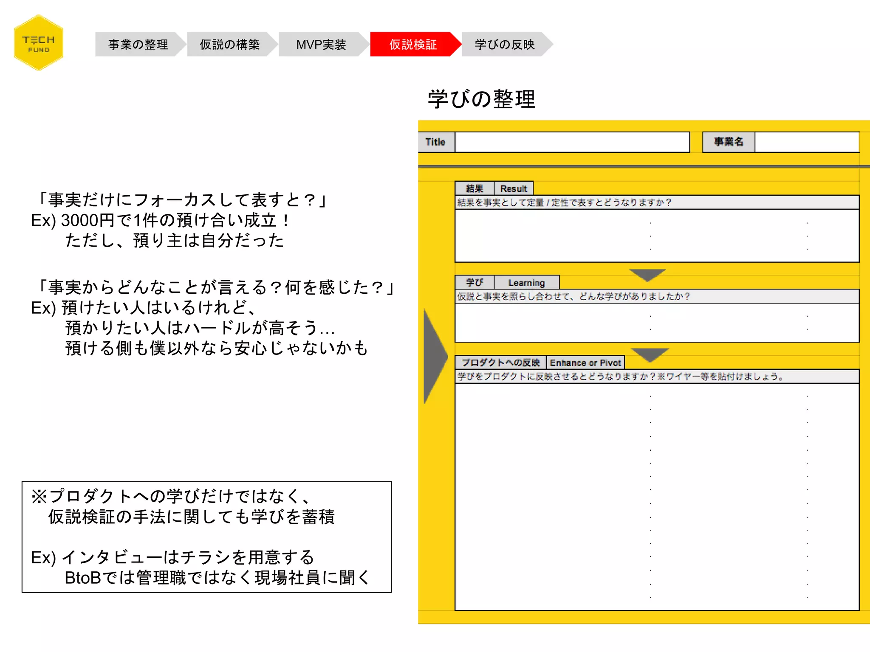Click the 学びの整理 heading
The width and height of the screenshot is (870, 652).
[481, 99]
